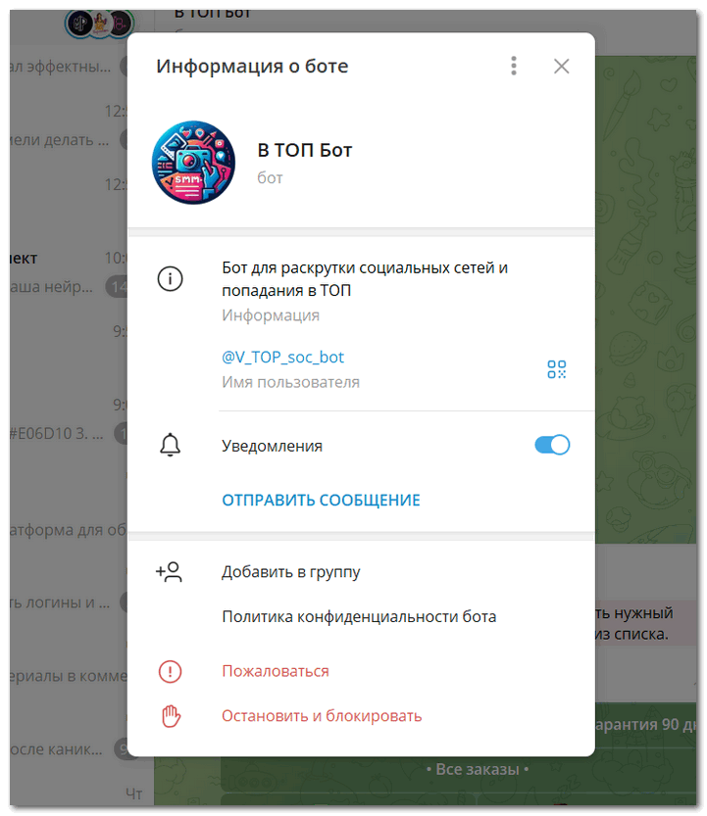Click the info circle icon
The image size is (707, 816).
point(170,278)
